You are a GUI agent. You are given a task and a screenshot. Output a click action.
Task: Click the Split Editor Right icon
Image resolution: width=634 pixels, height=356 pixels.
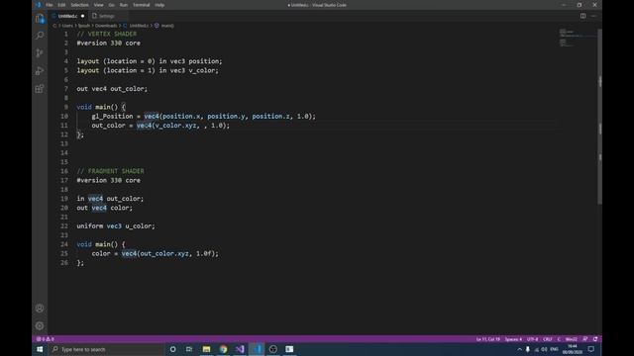tap(583, 16)
